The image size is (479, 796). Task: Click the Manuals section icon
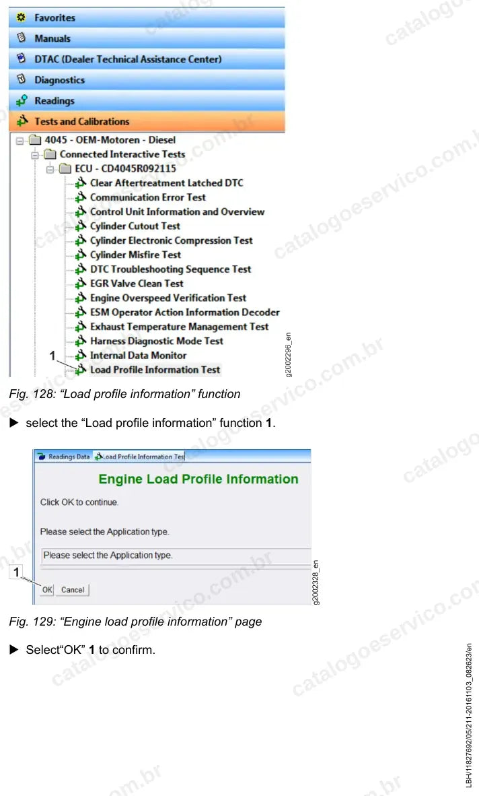pyautogui.click(x=21, y=38)
